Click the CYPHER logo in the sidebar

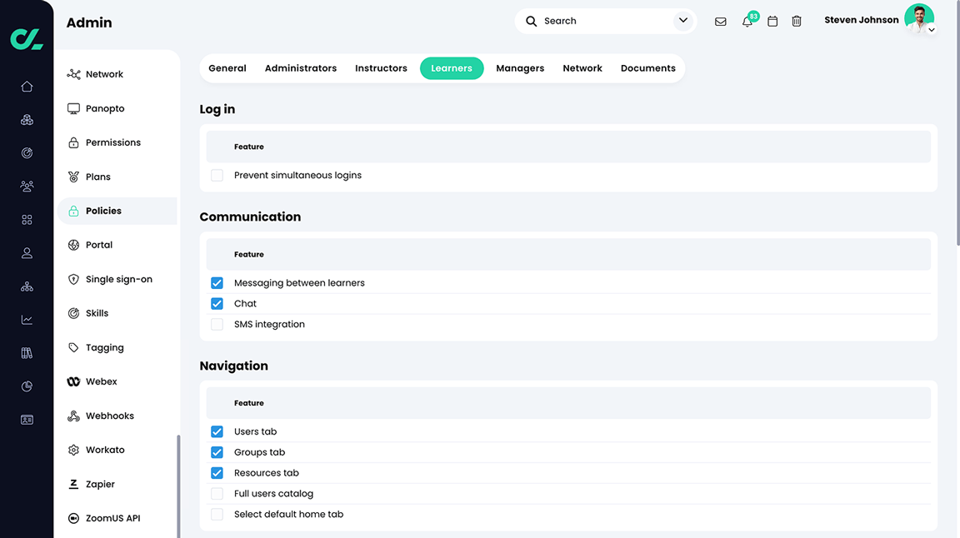point(27,39)
